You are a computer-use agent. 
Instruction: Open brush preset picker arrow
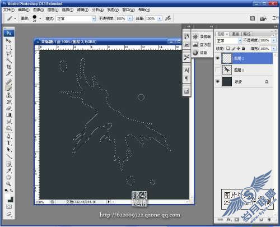click(x=40, y=18)
